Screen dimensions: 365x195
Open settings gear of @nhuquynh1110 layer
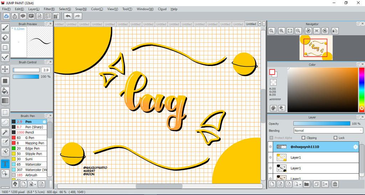point(355,147)
